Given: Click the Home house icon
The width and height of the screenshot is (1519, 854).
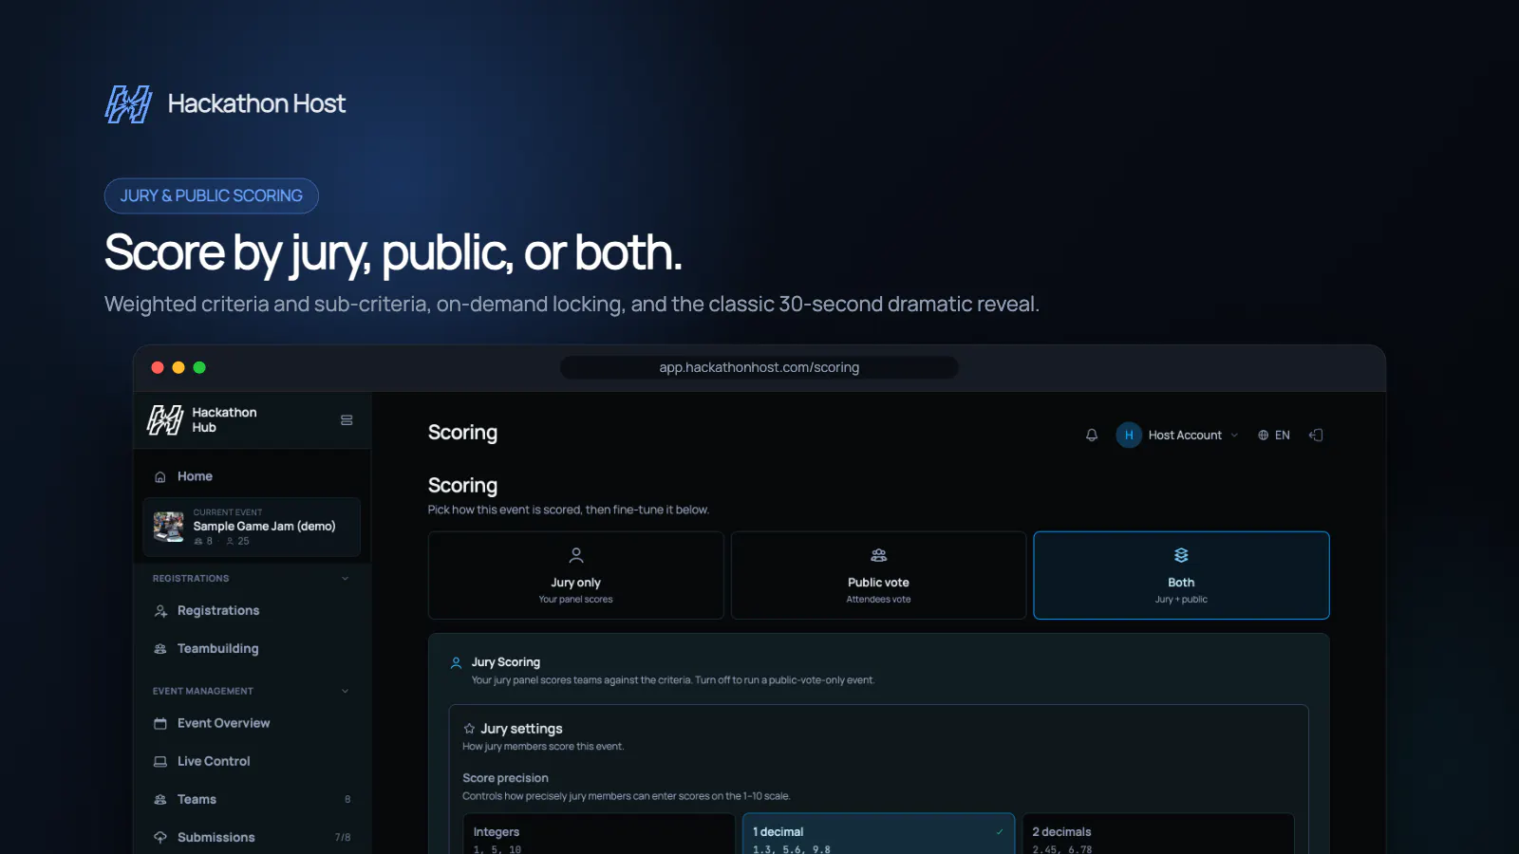Looking at the screenshot, I should coord(160,477).
